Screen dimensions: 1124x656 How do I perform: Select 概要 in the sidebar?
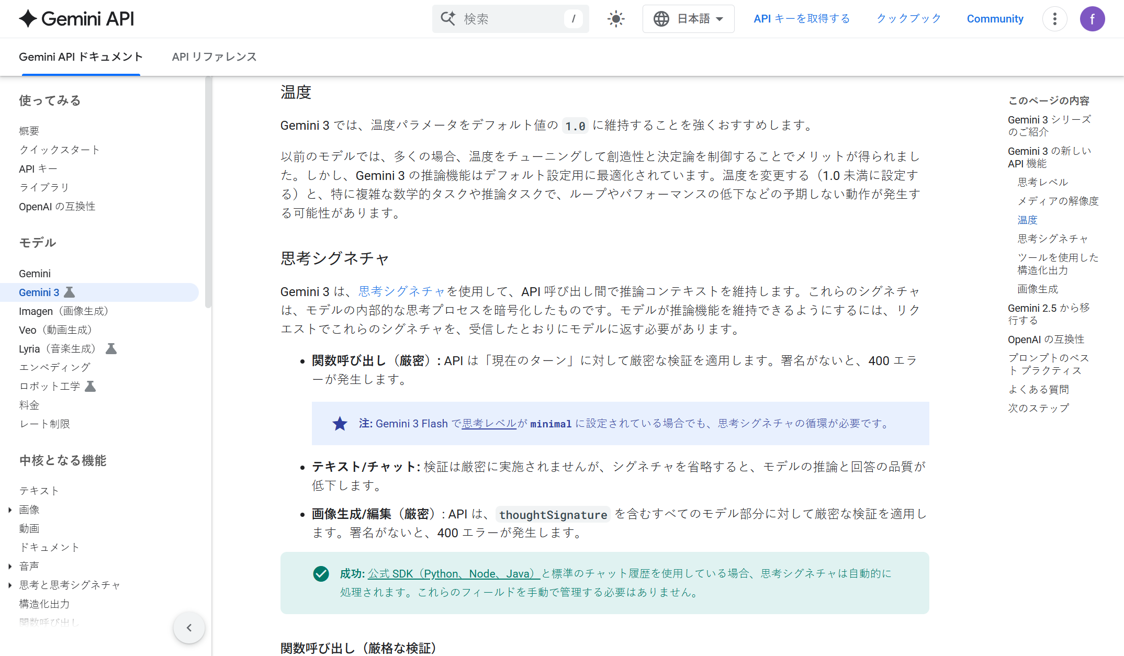(29, 131)
